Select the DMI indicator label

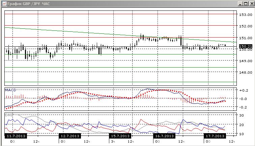[8, 115]
